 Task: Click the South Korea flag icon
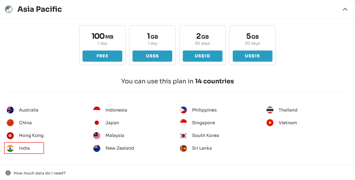(183, 135)
